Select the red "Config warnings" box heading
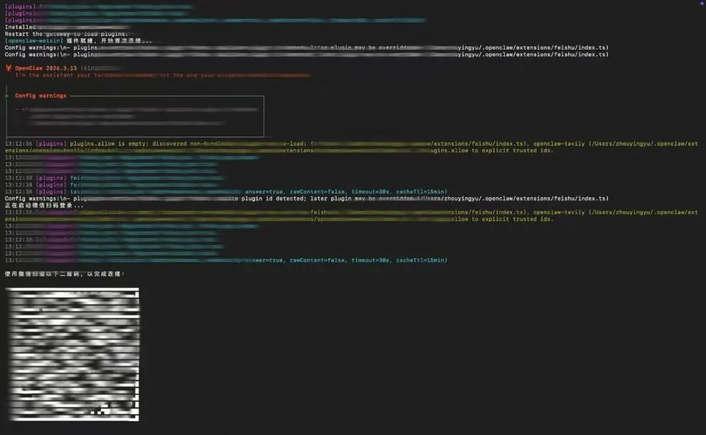 pyautogui.click(x=41, y=96)
